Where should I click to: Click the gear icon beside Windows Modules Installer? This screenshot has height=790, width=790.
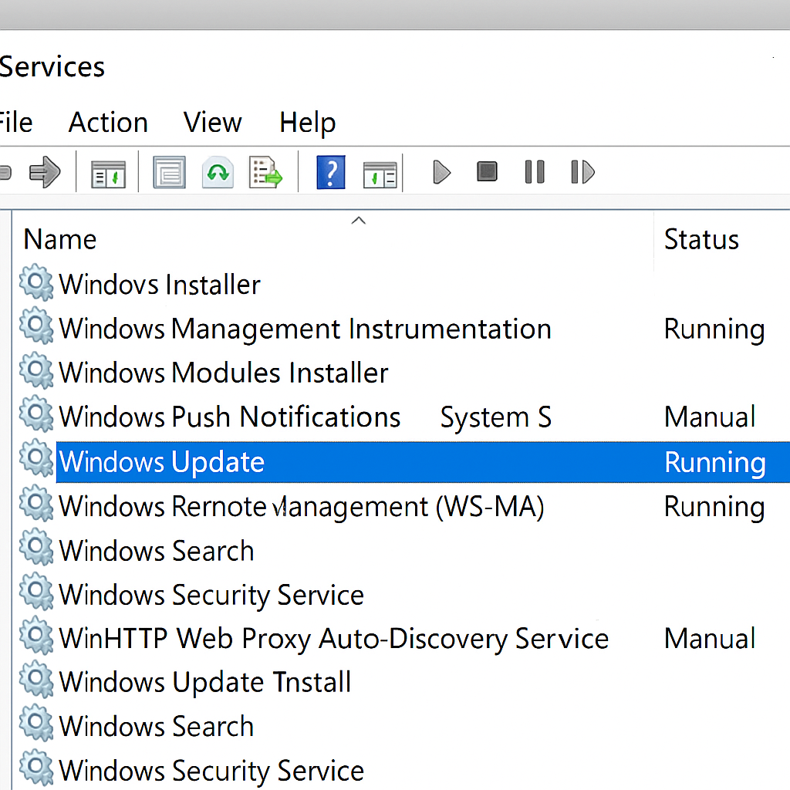click(36, 370)
